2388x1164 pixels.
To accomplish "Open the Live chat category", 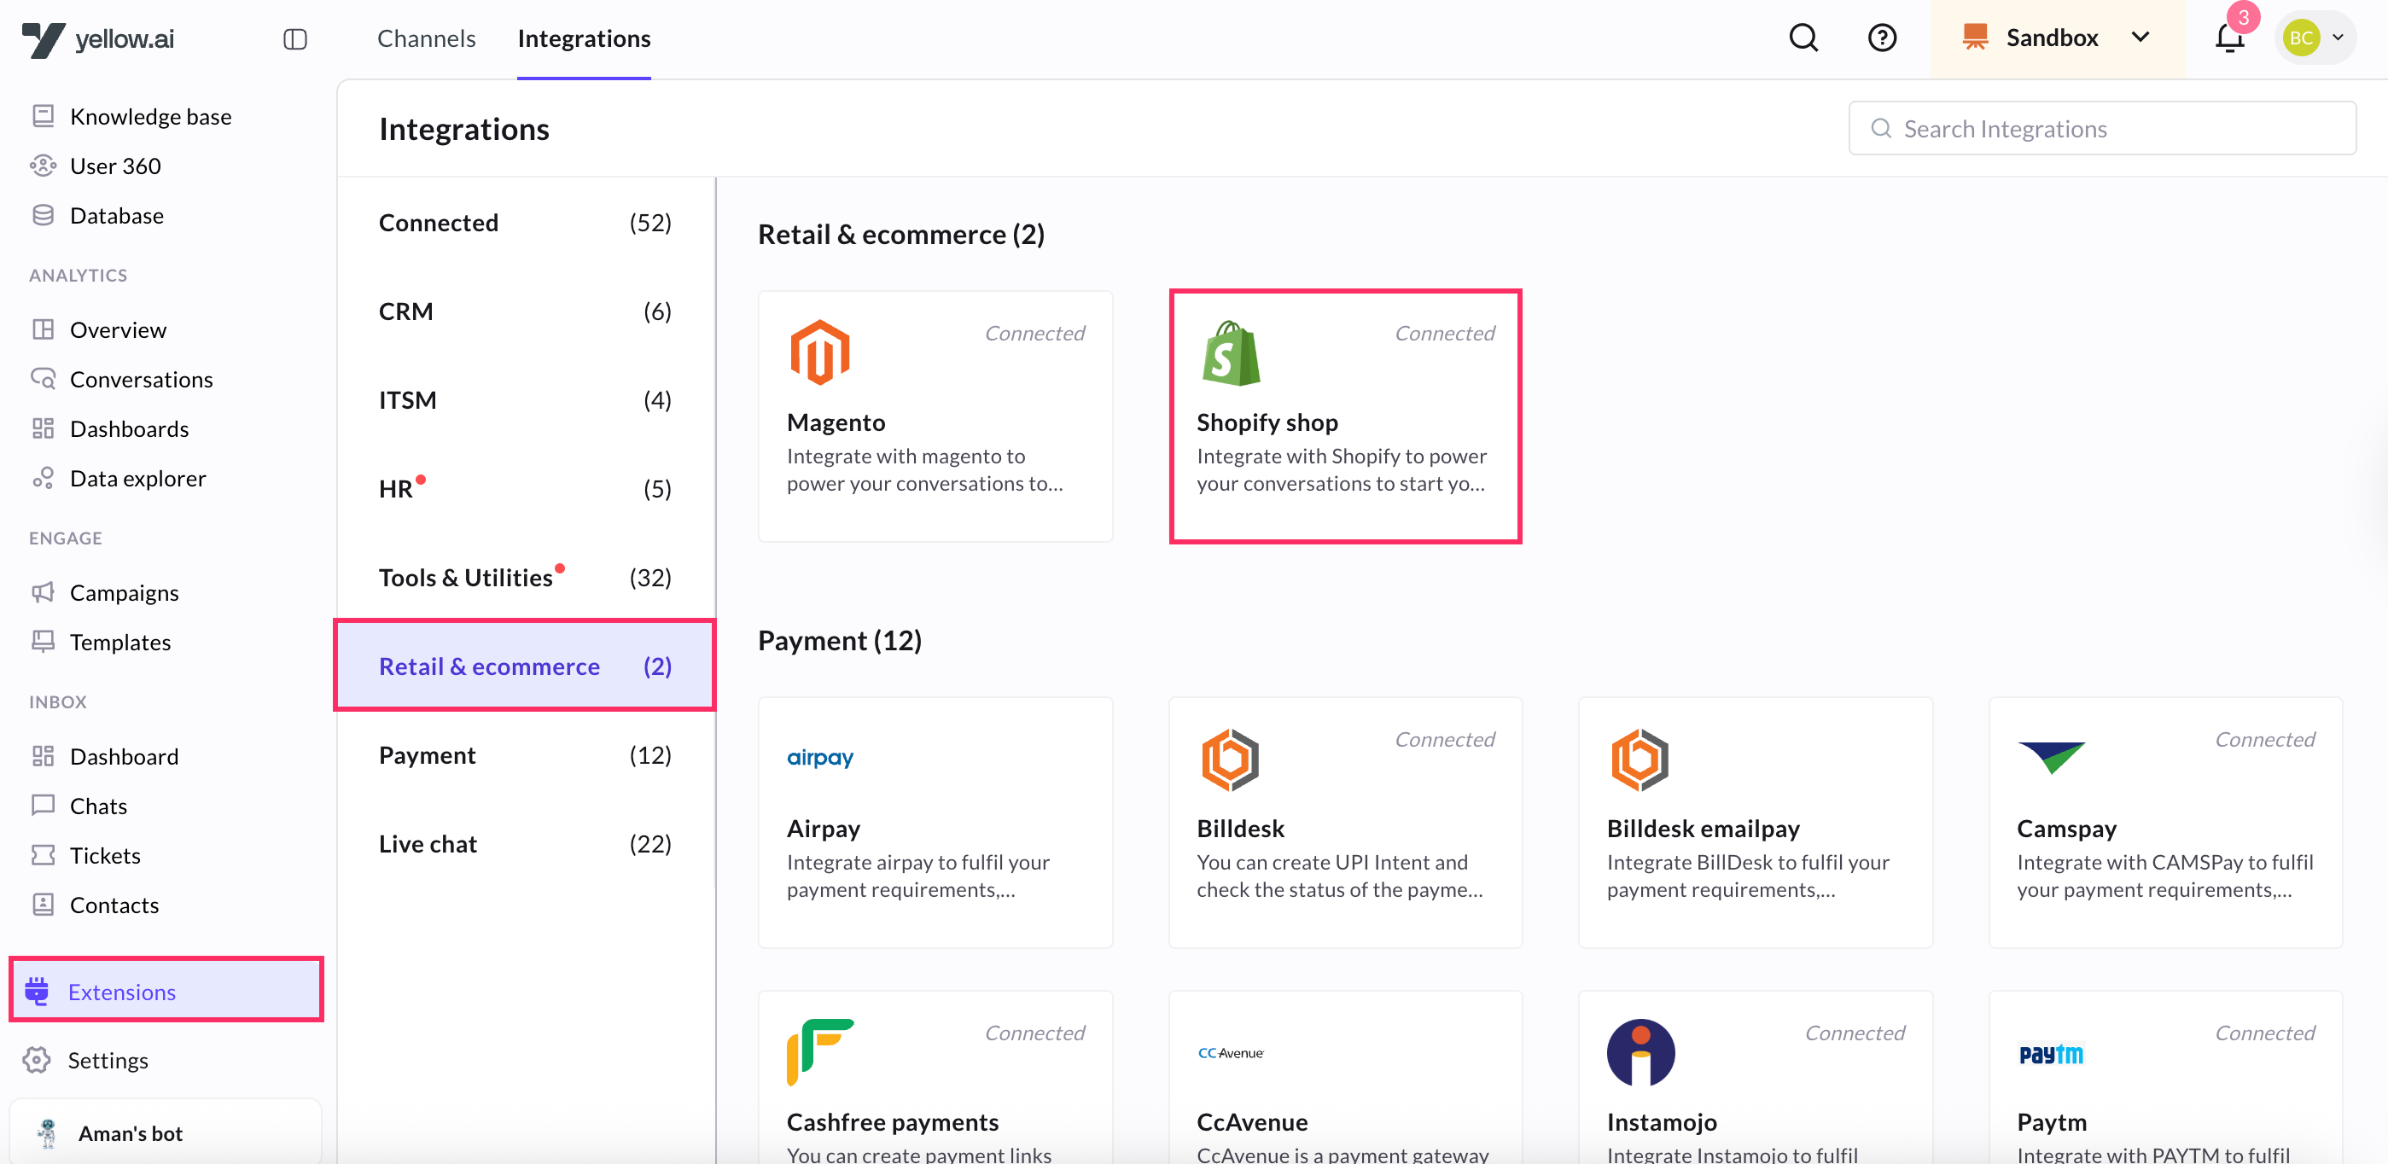I will click(x=525, y=843).
